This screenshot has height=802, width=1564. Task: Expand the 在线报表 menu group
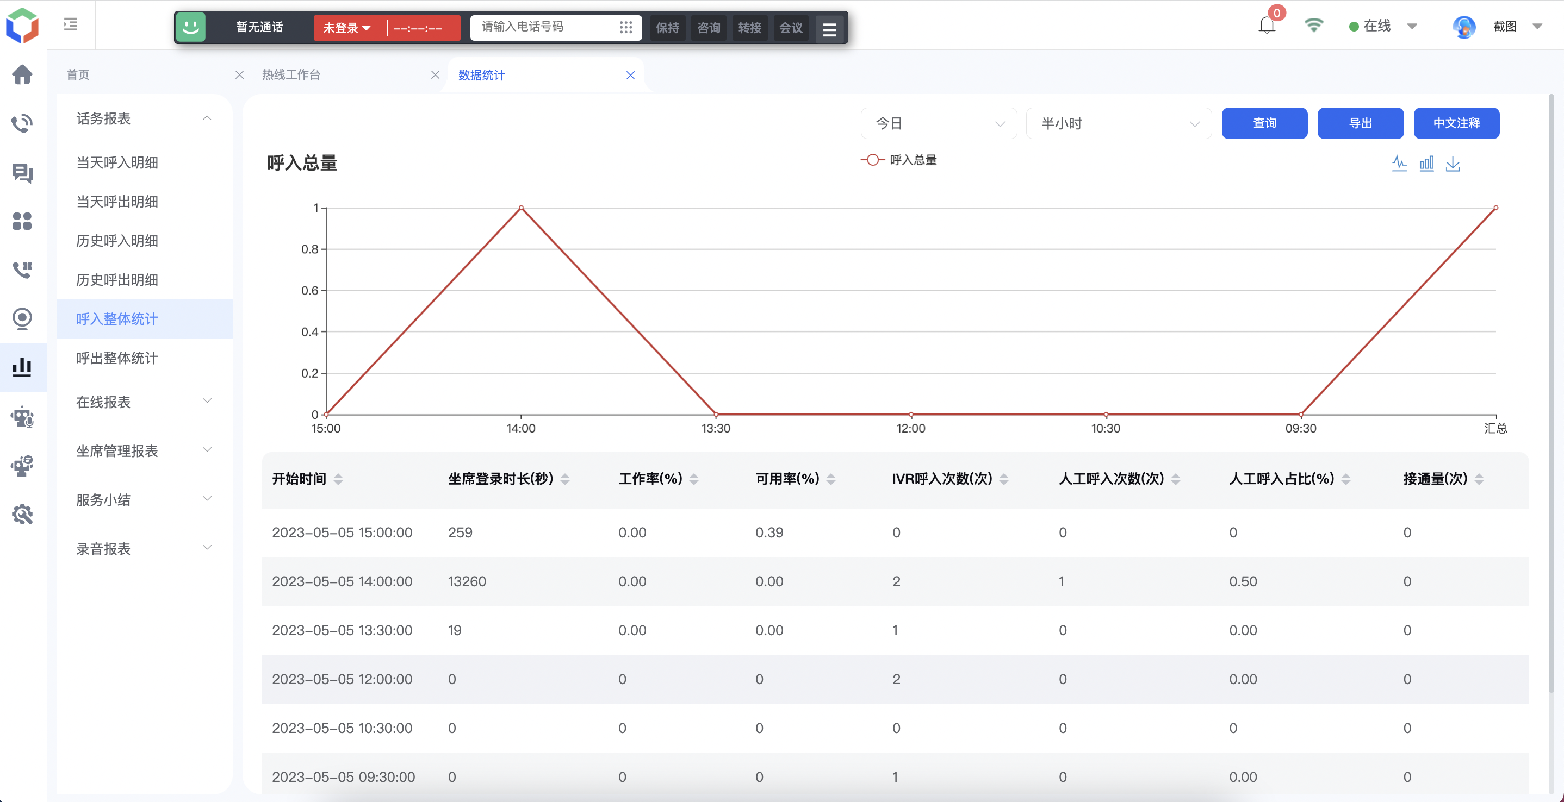pyautogui.click(x=145, y=402)
